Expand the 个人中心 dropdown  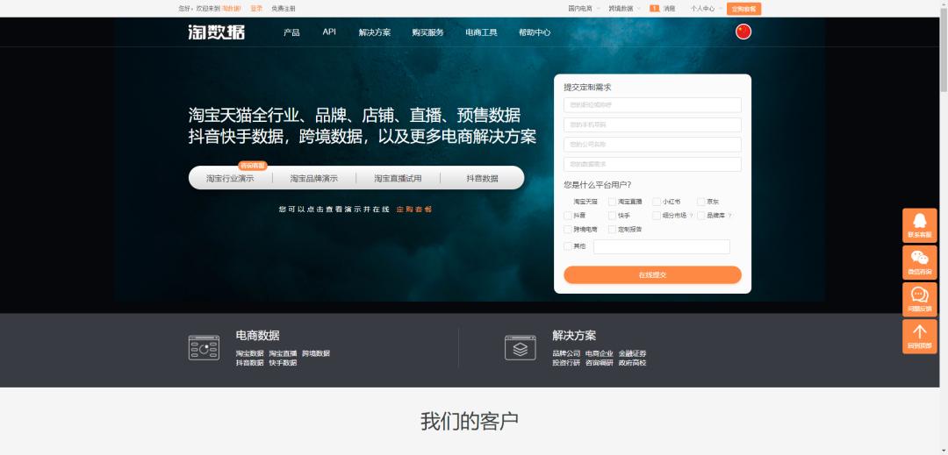[x=707, y=9]
